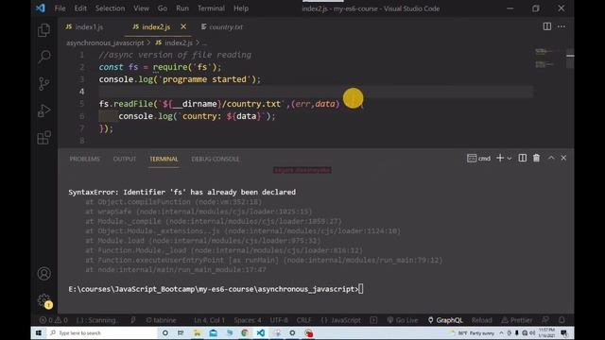Open the Help menu
Screen dimensions: 605x340
click(241, 8)
